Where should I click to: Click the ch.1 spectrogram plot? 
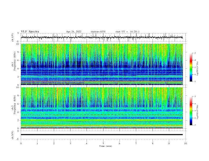(102, 64)
